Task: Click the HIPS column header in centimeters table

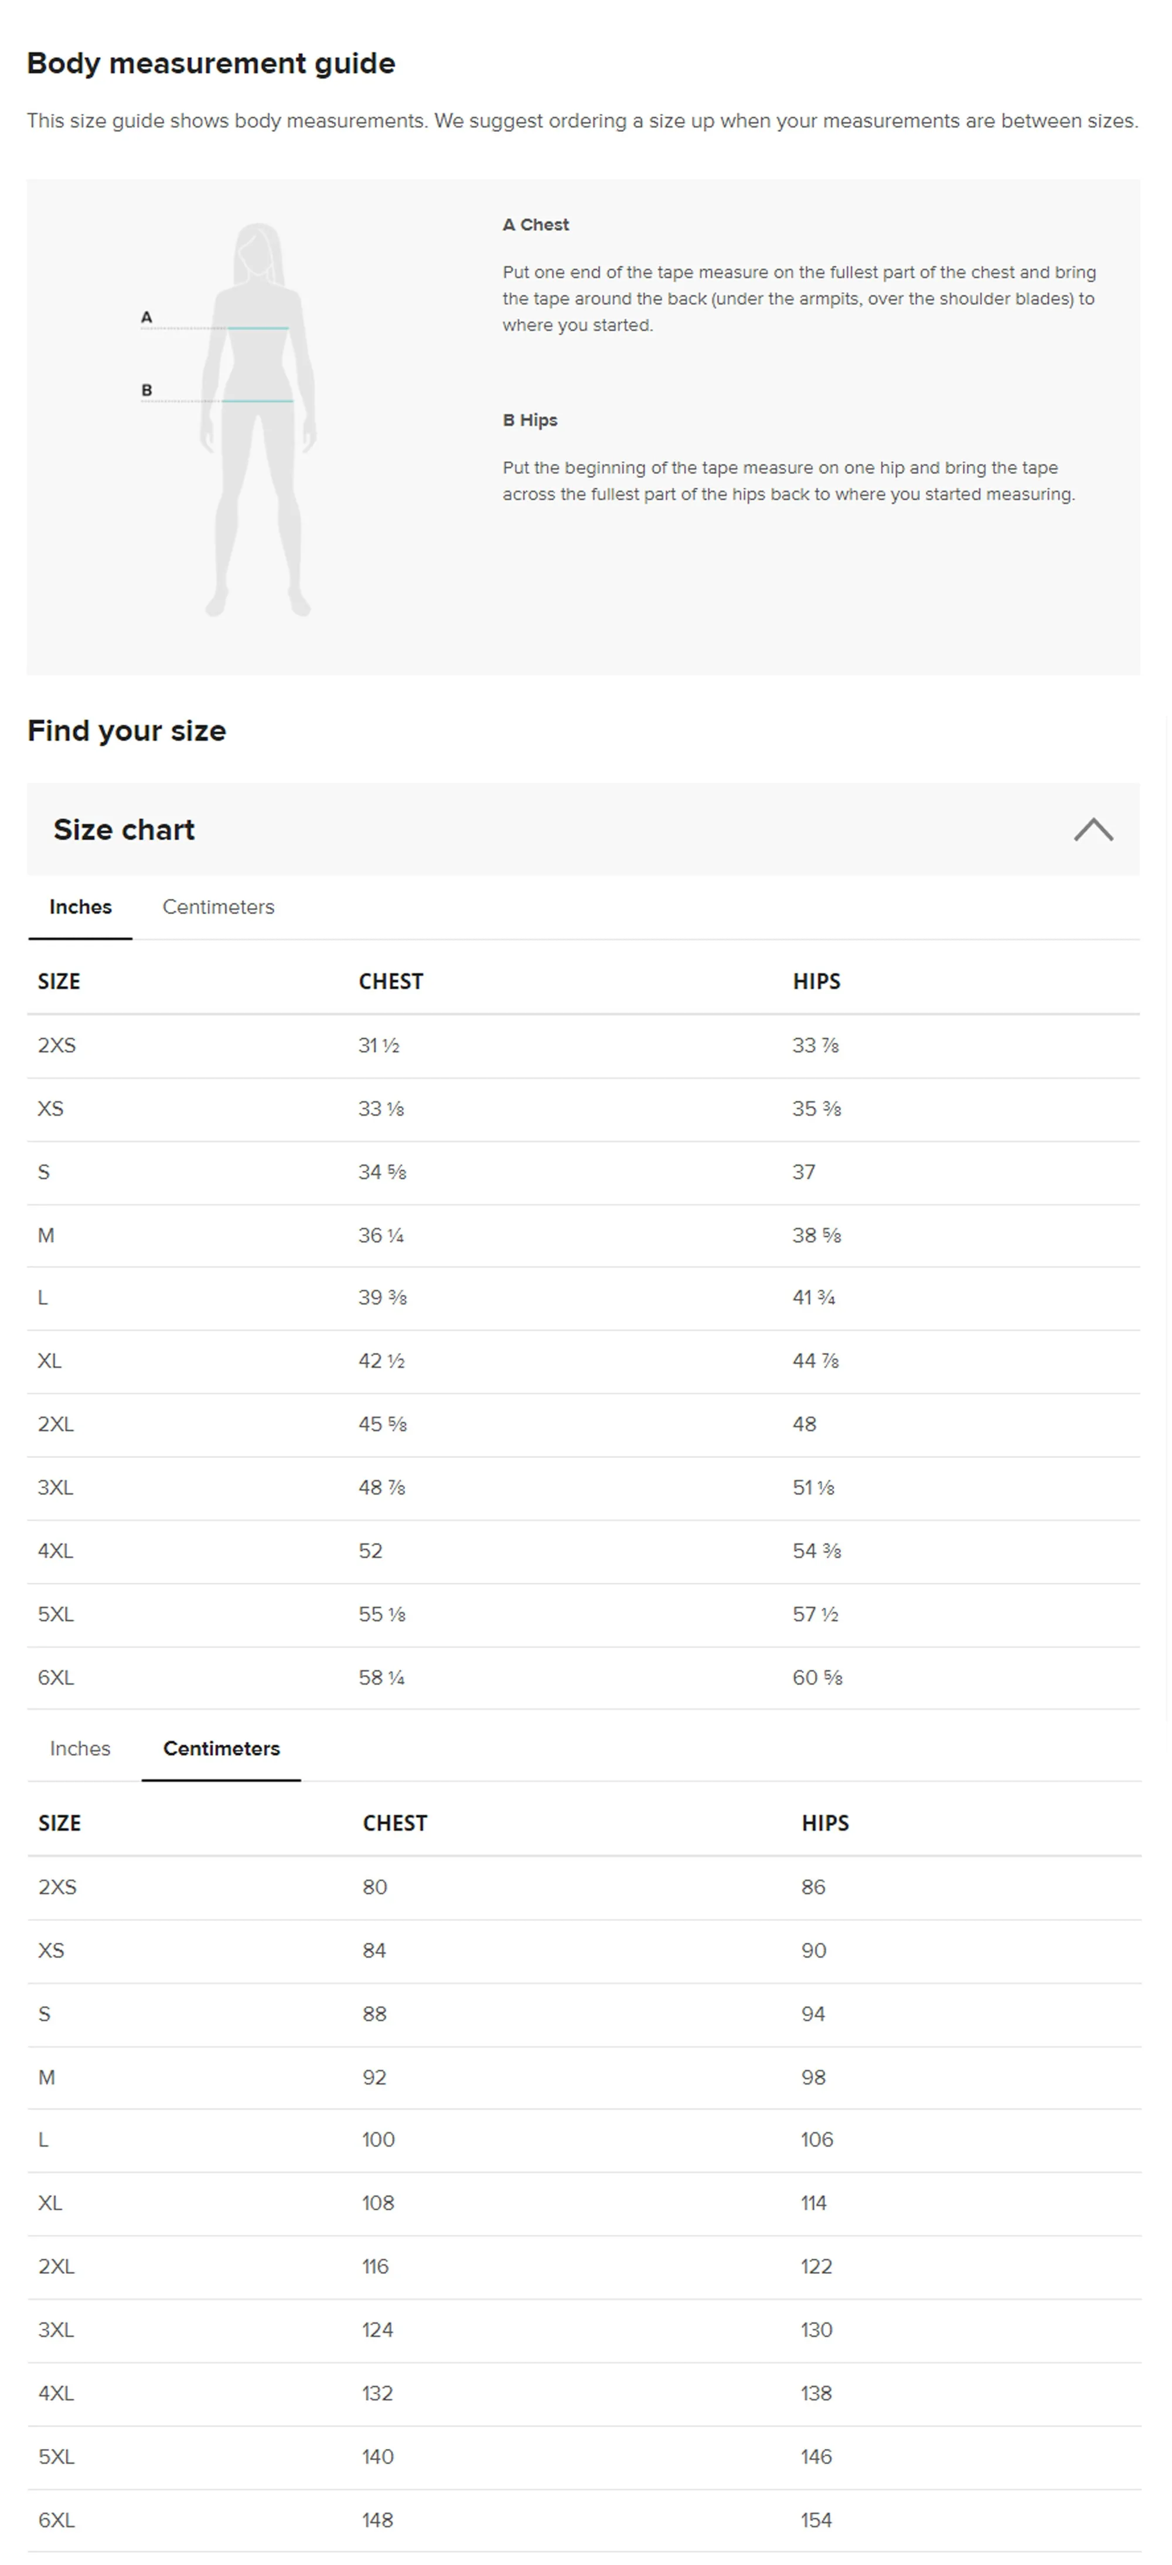Action: tap(826, 1823)
